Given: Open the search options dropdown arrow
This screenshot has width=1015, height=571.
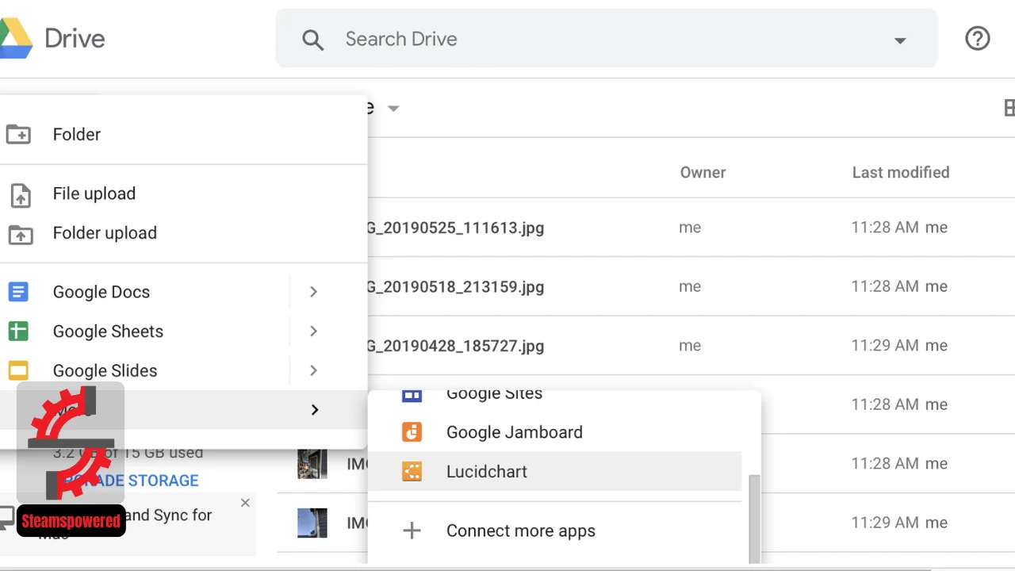Looking at the screenshot, I should point(900,40).
